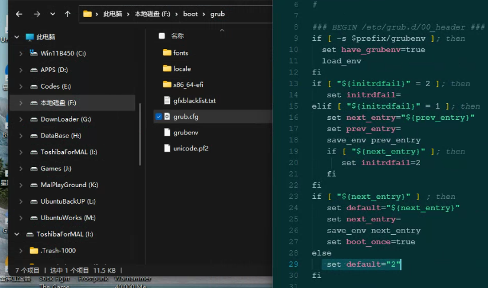
Task: Select boot in address breadcrumb
Action: (190, 14)
